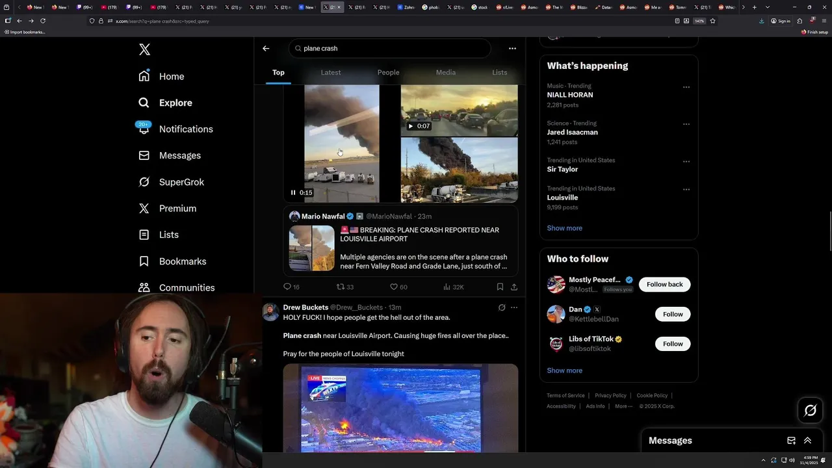Open the Jared Isaacman trend
832x468 pixels.
(x=572, y=132)
